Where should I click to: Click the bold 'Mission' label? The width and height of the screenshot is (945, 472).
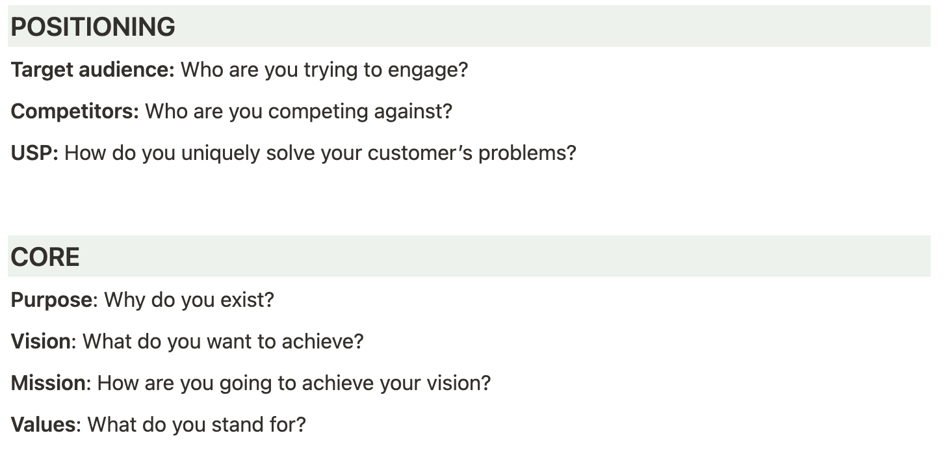pyautogui.click(x=48, y=383)
